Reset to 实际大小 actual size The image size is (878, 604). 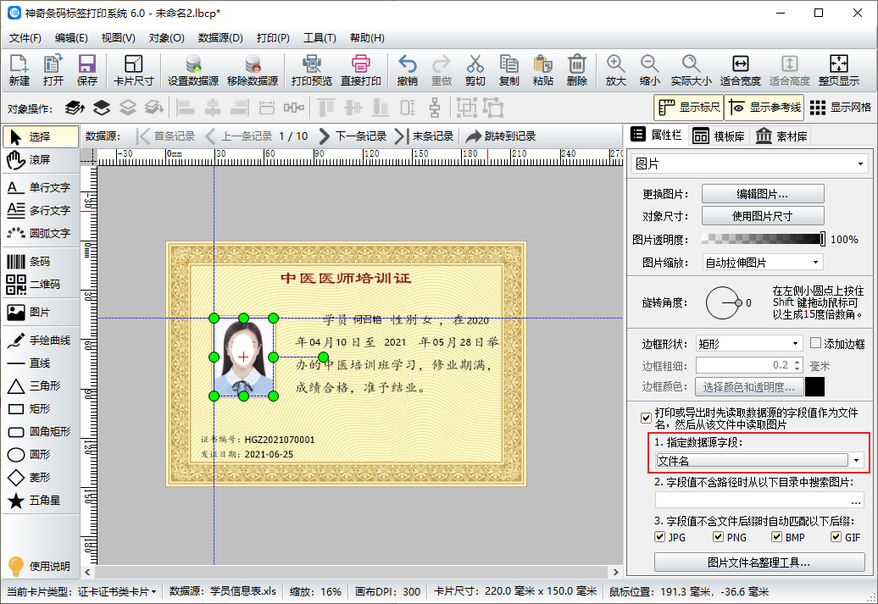[691, 70]
